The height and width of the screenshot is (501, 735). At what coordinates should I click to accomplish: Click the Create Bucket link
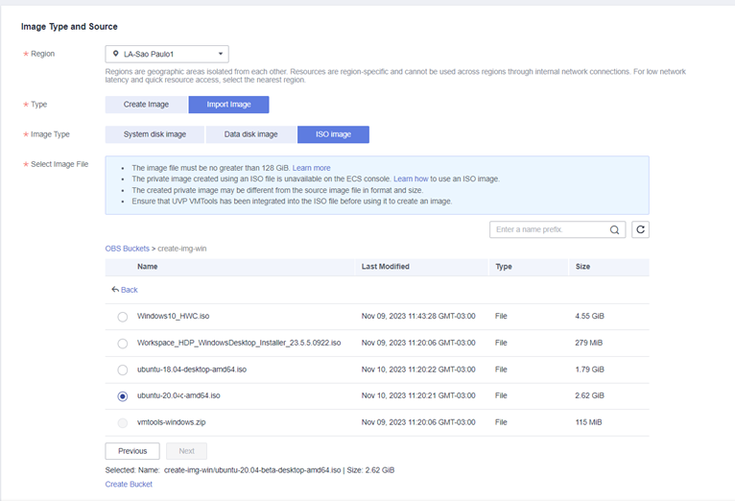(129, 485)
